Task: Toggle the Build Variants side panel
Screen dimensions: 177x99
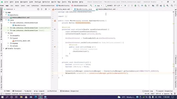Action: tap(1, 82)
